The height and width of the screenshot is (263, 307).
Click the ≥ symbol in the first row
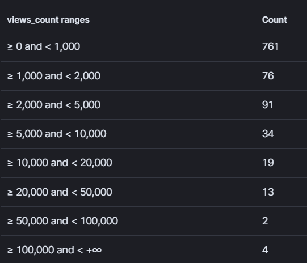[x=10, y=47]
